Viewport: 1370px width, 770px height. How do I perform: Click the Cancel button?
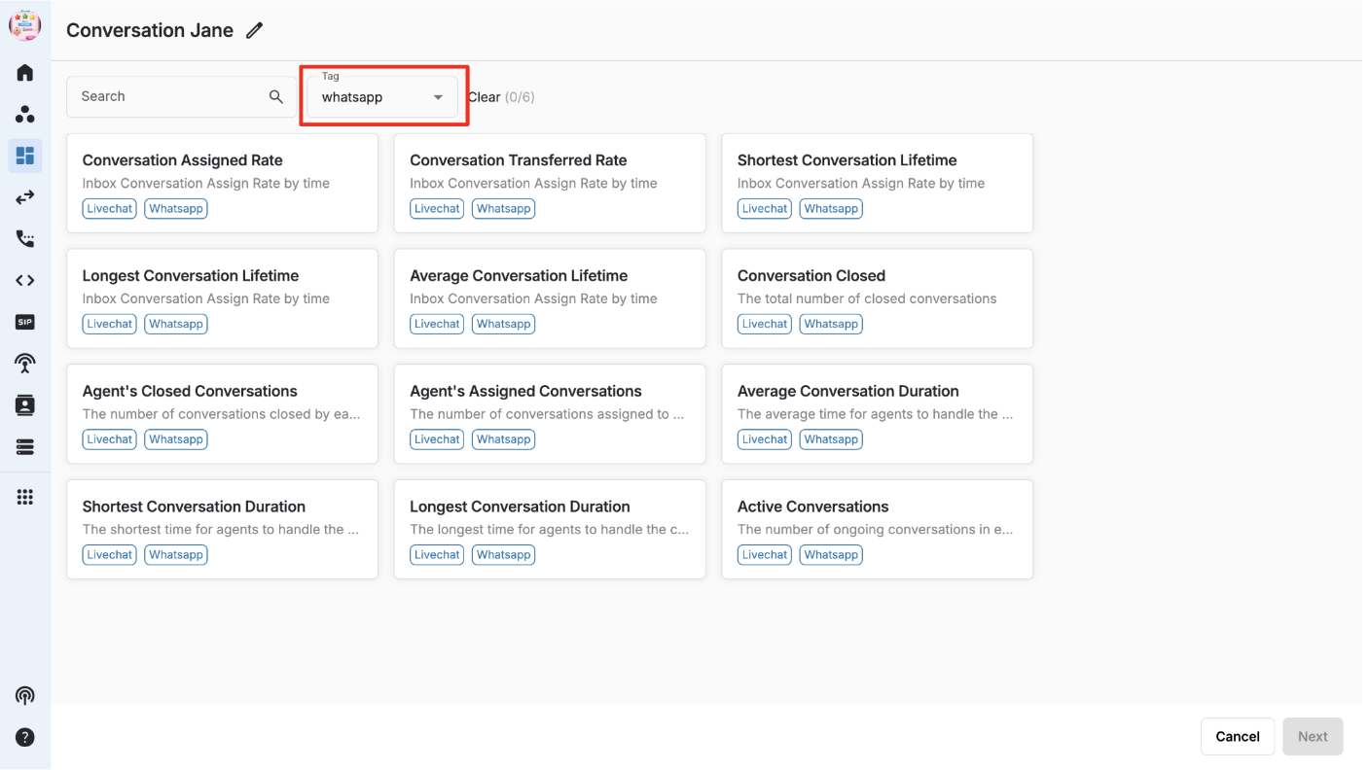pyautogui.click(x=1238, y=737)
